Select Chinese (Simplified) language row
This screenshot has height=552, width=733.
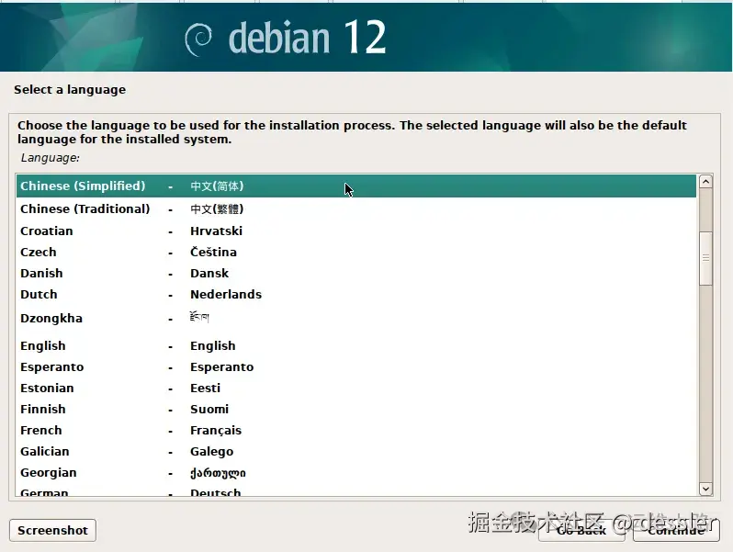tap(356, 186)
